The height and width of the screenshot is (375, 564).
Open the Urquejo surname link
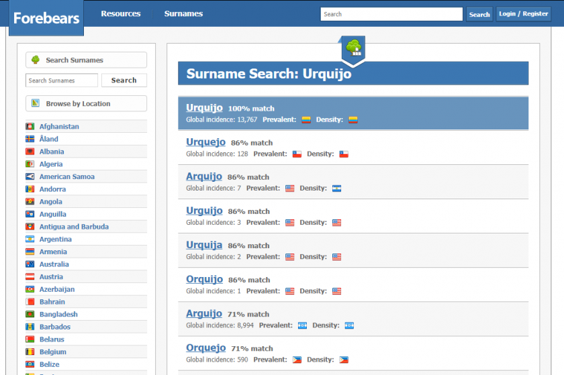click(205, 142)
